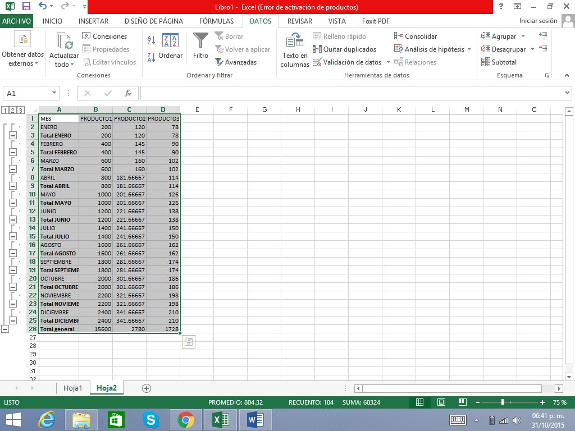The height and width of the screenshot is (431, 575).
Task: Click Texto en columnas icon
Action: point(295,42)
